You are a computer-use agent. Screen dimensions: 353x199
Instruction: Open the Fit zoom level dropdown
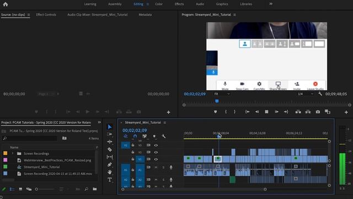tap(222, 94)
